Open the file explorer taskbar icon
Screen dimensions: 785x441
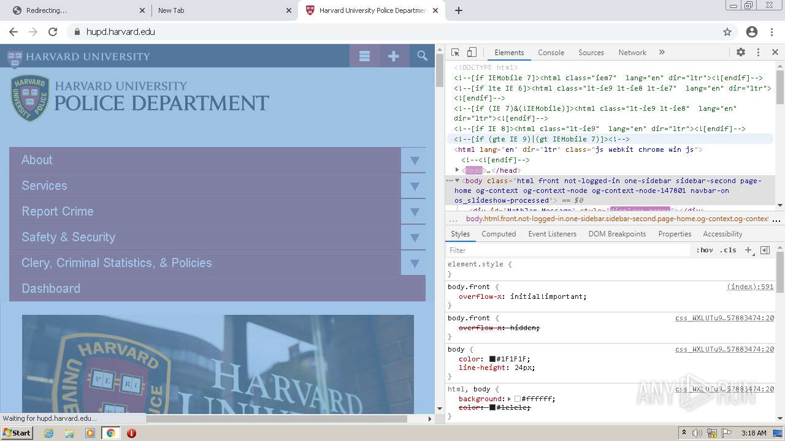(x=69, y=433)
